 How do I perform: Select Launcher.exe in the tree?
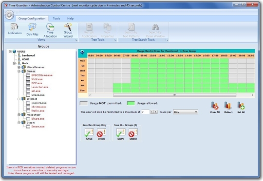click(x=39, y=87)
